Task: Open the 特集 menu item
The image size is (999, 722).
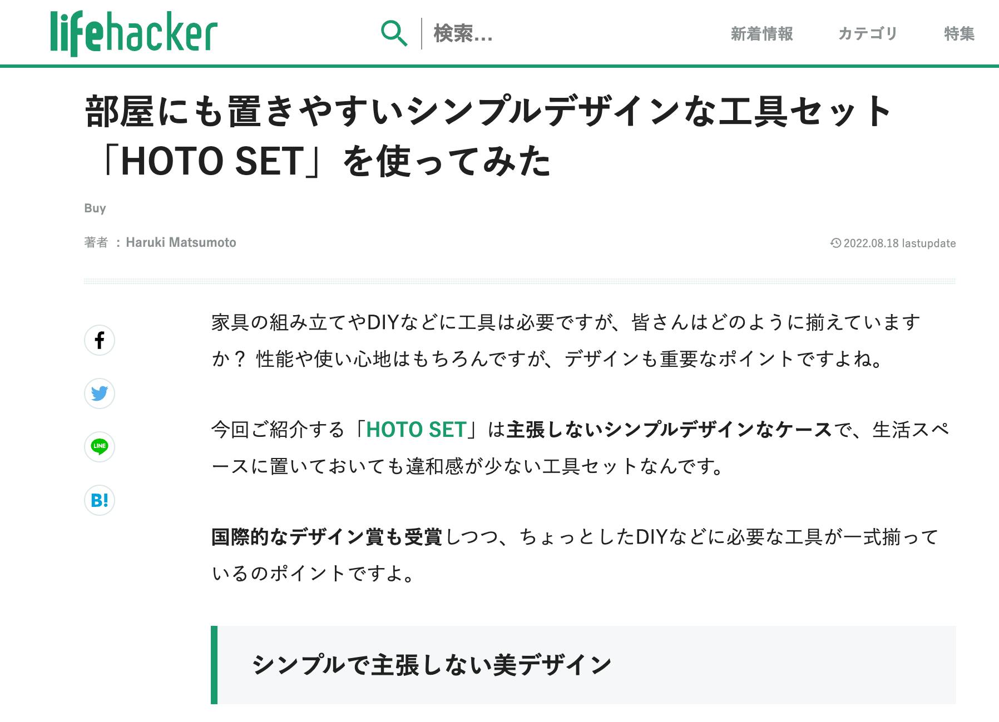Action: [x=959, y=34]
